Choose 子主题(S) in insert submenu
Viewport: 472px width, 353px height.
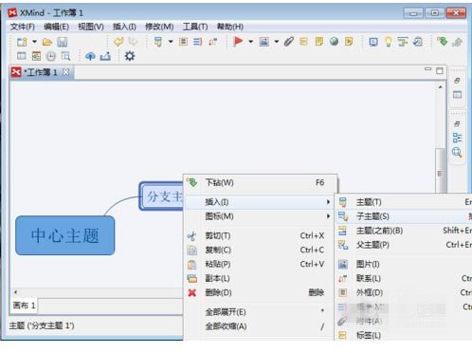(404, 216)
